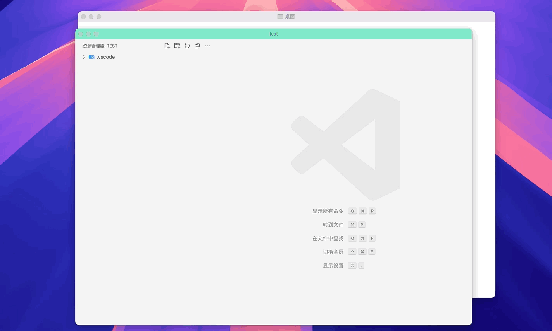Click the New File icon in explorer
Image resolution: width=552 pixels, height=331 pixels.
point(167,46)
